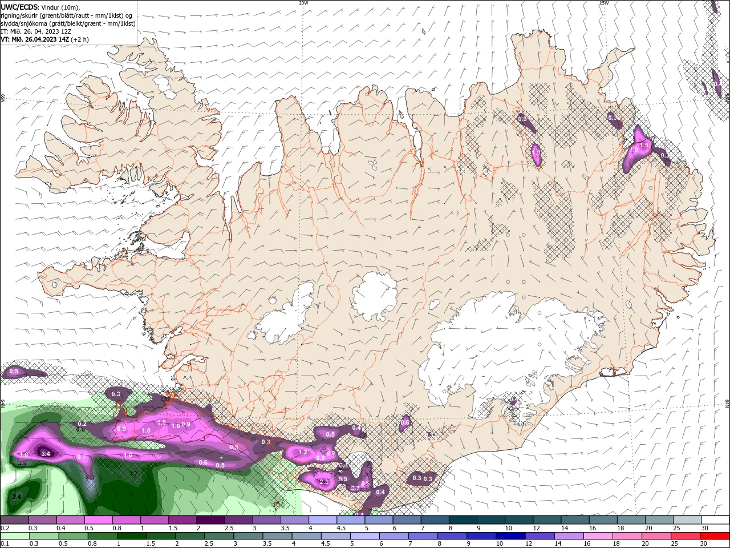Top legend row: click swatch between 0.2 and 0.3
Viewport: 730px width, 548px height.
click(15, 520)
